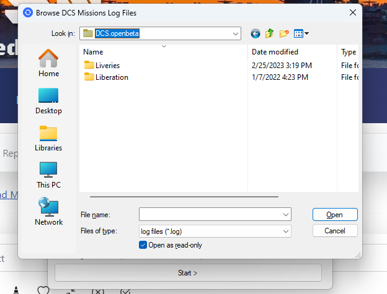Open Network location in sidebar
387x294 pixels.
click(x=48, y=212)
